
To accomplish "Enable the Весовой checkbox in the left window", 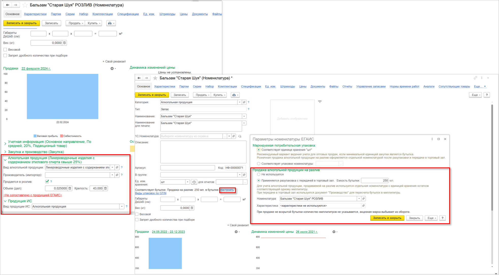I will tap(5, 49).
